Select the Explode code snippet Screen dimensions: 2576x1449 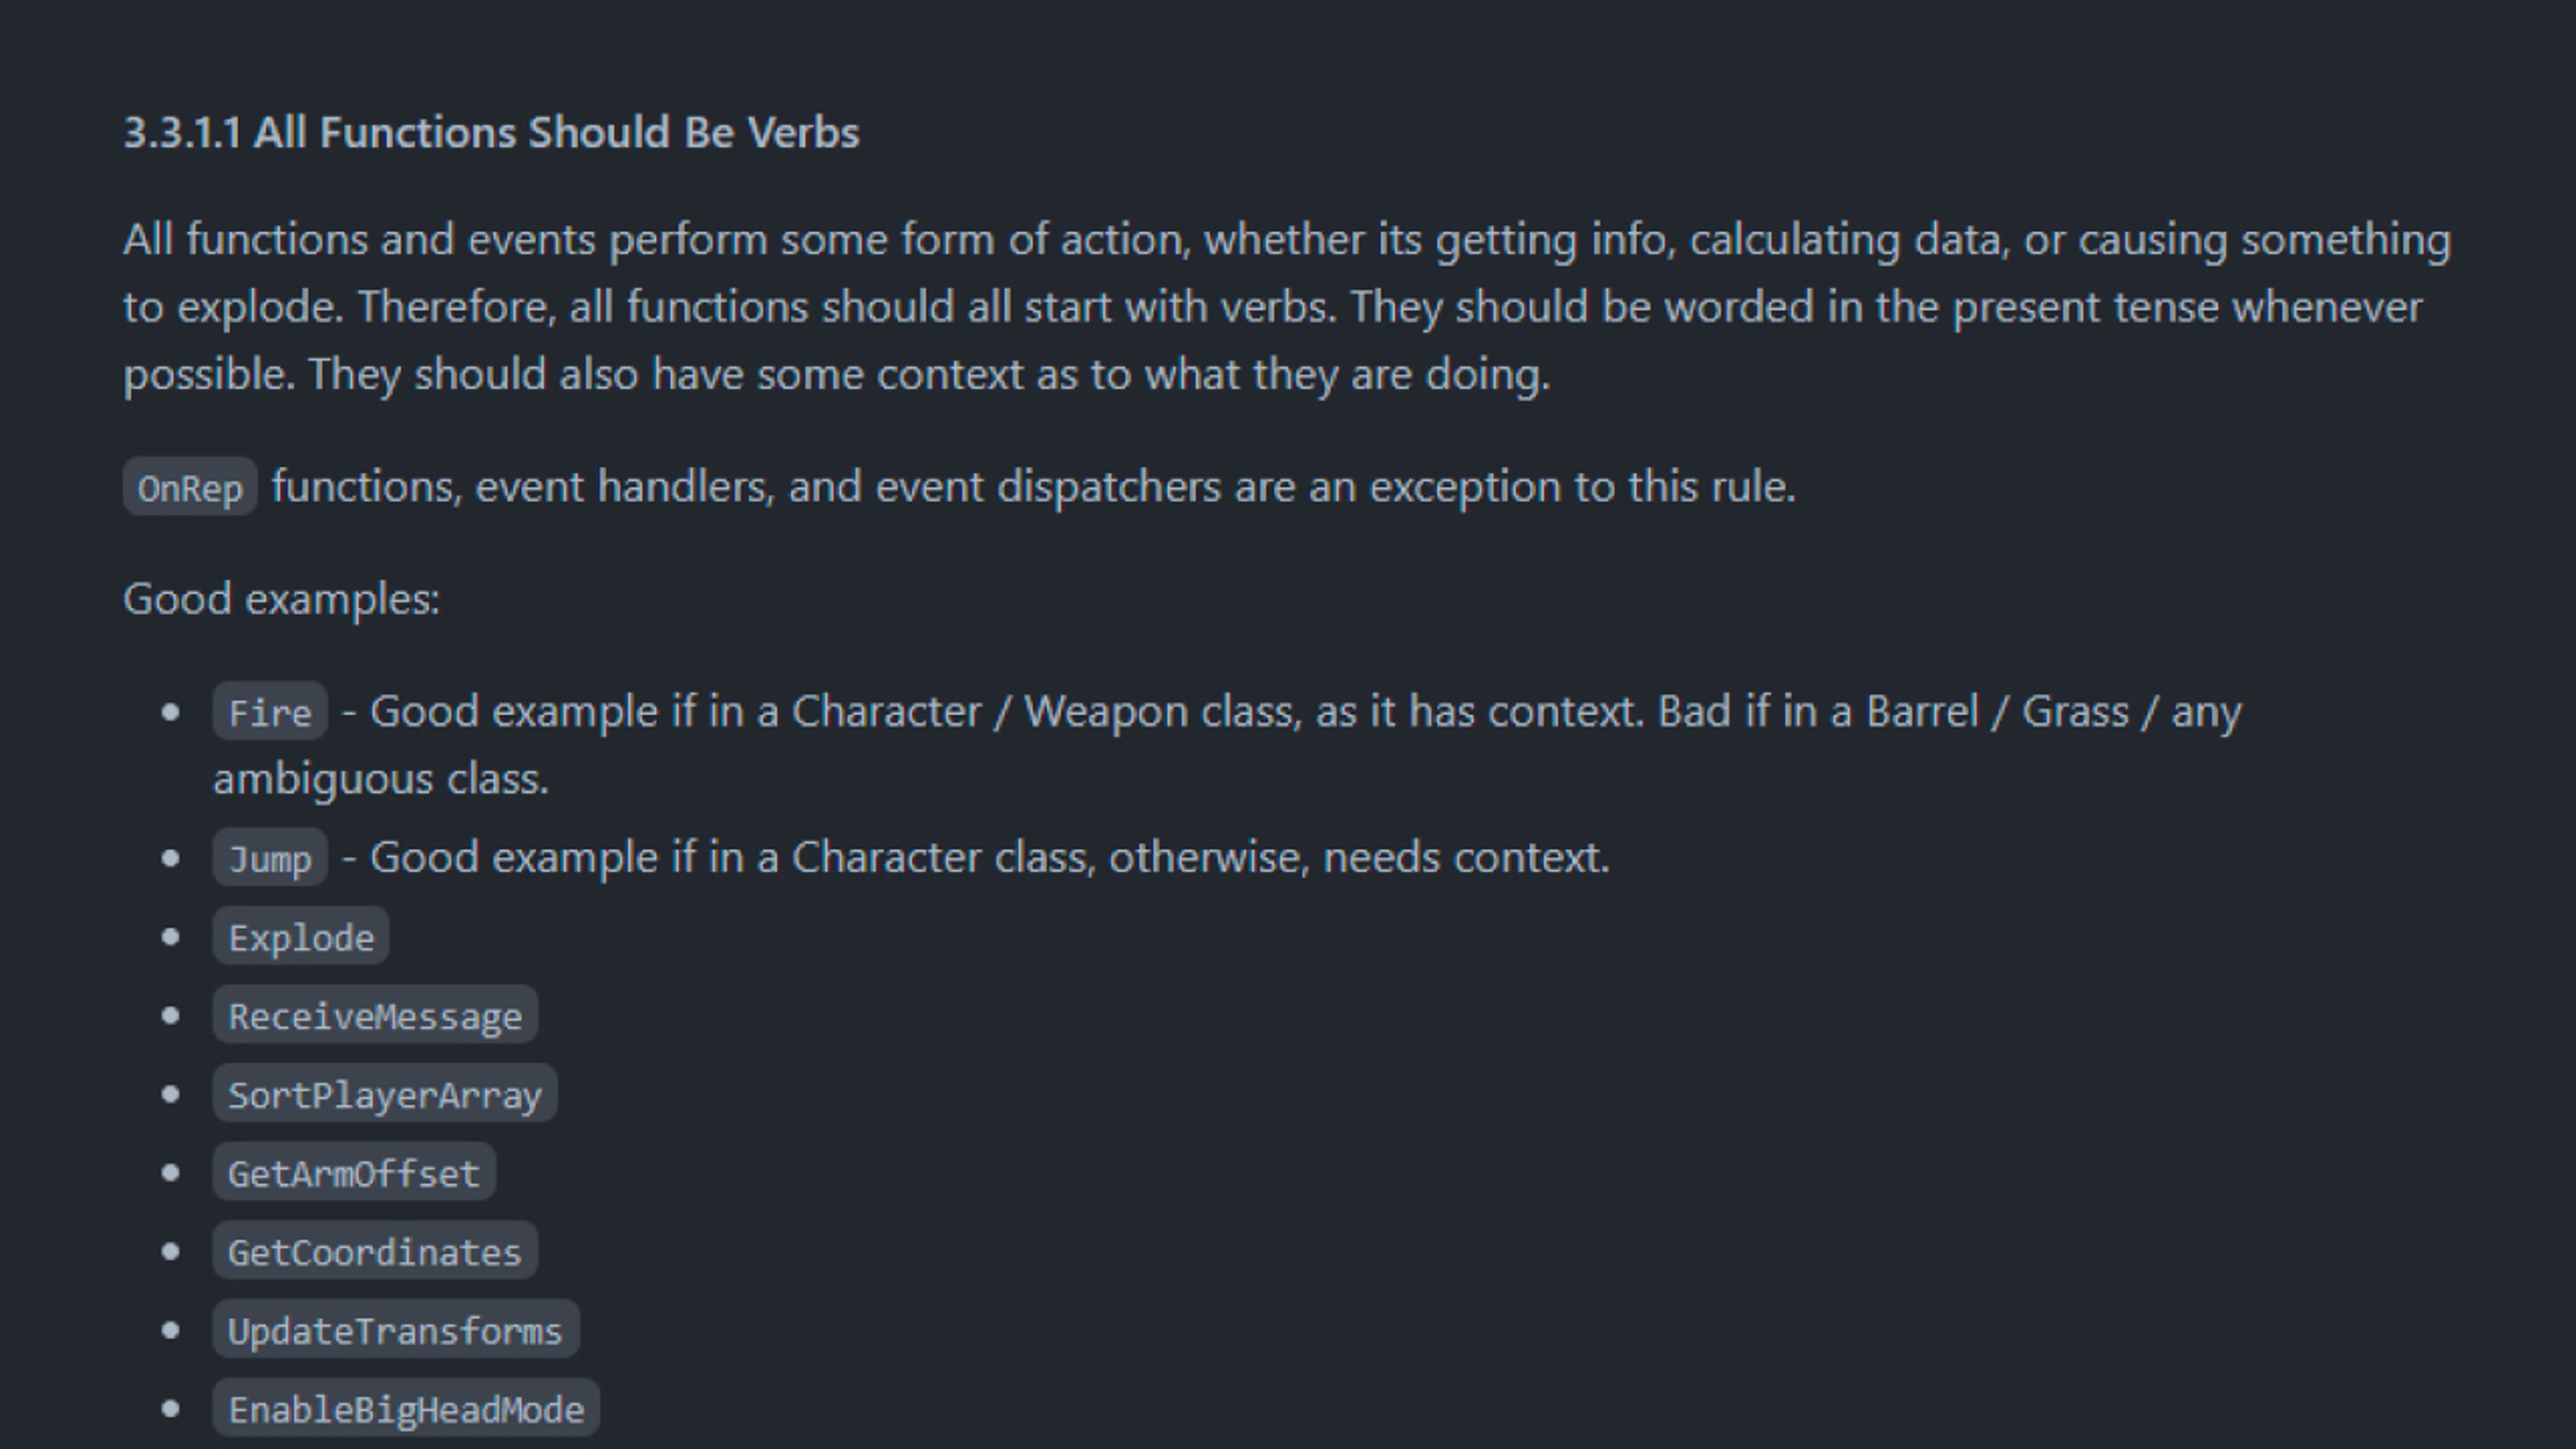point(300,938)
